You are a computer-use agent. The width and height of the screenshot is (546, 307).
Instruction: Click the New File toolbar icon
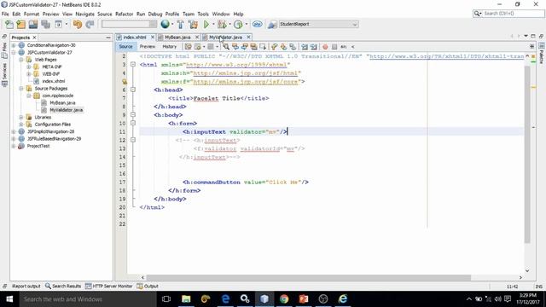pyautogui.click(x=9, y=25)
